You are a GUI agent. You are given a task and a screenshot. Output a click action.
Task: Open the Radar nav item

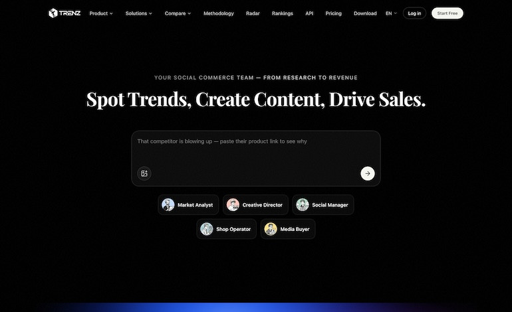(x=253, y=13)
